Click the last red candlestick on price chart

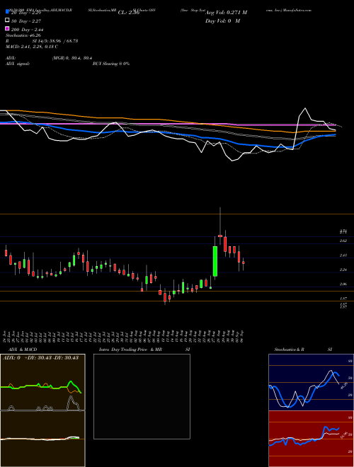coord(244,263)
